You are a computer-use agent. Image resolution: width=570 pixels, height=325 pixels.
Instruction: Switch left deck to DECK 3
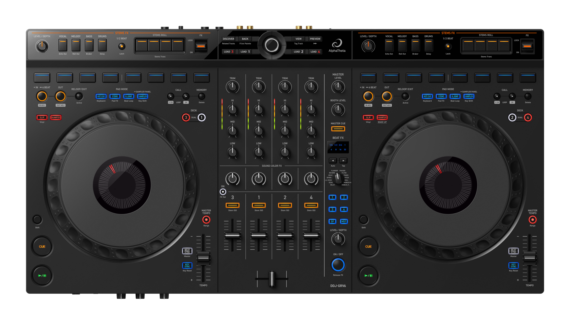tap(186, 117)
